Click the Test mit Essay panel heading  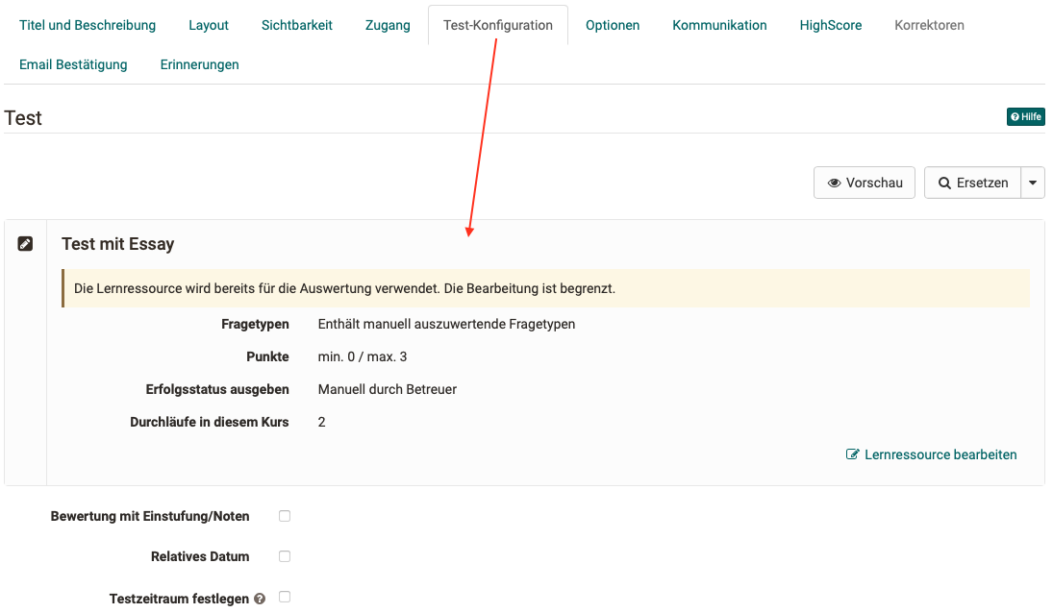[117, 244]
